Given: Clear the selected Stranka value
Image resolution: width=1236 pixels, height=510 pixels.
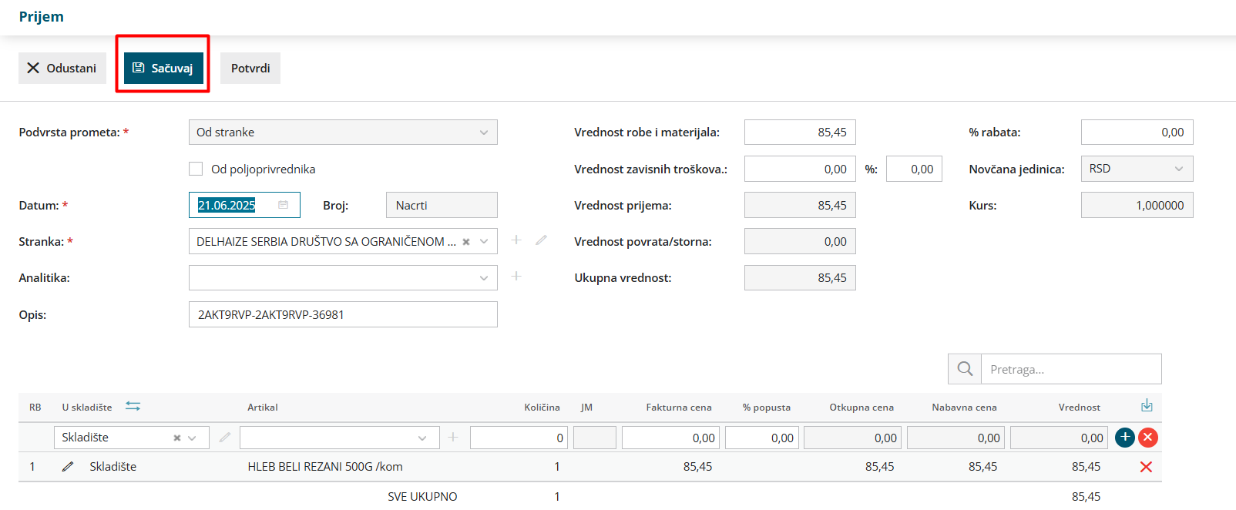Looking at the screenshot, I should 466,242.
